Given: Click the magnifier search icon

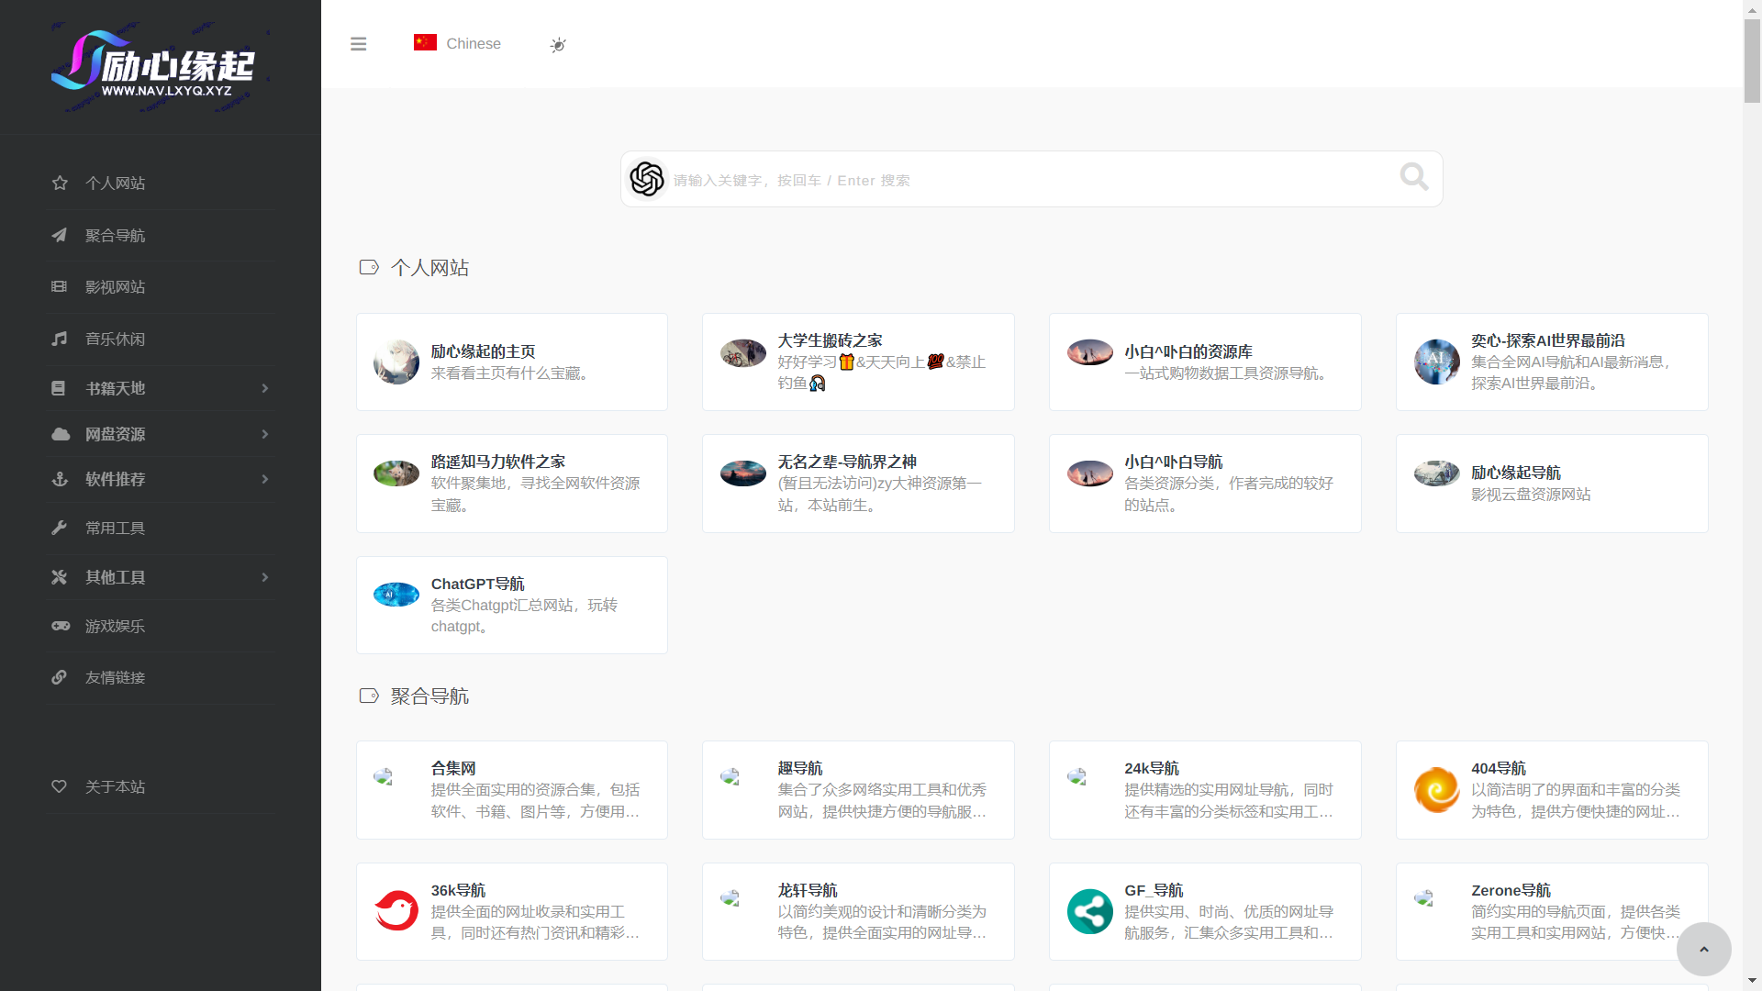Looking at the screenshot, I should (x=1413, y=177).
